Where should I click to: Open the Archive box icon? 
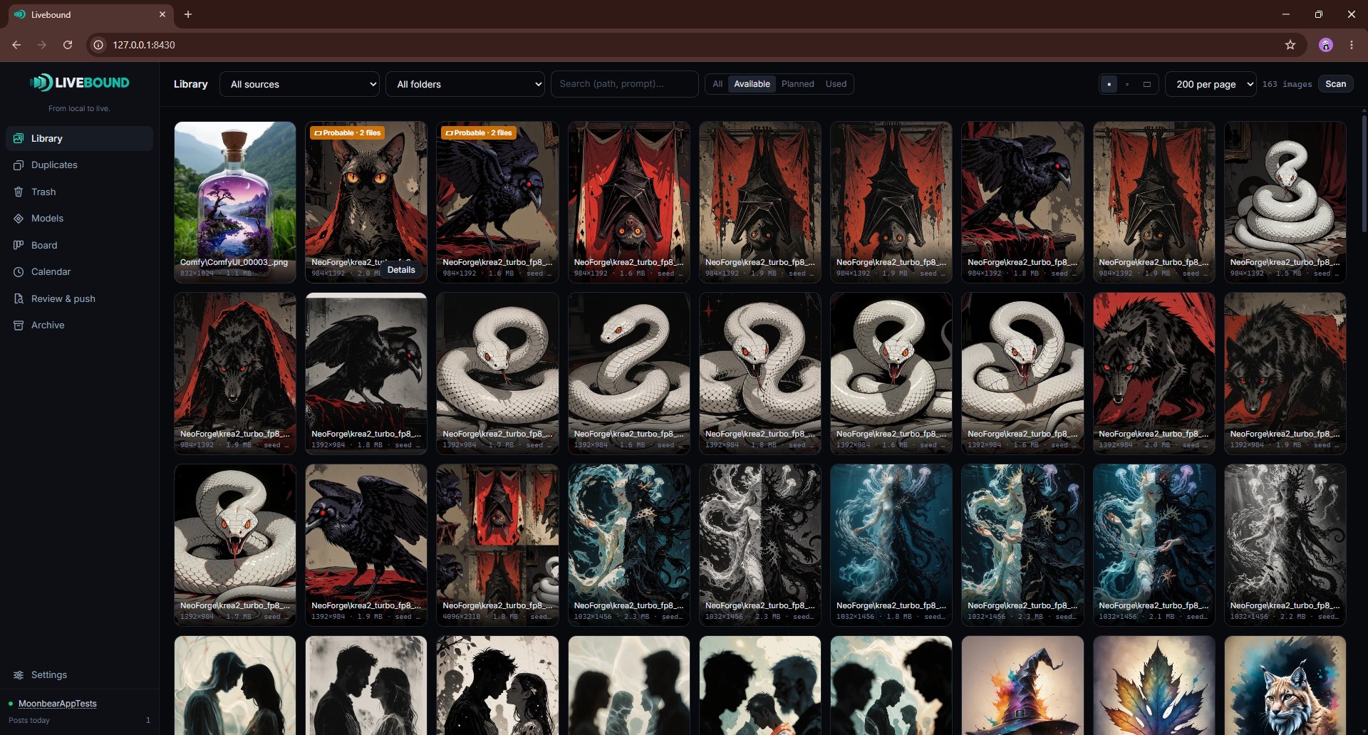[19, 325]
